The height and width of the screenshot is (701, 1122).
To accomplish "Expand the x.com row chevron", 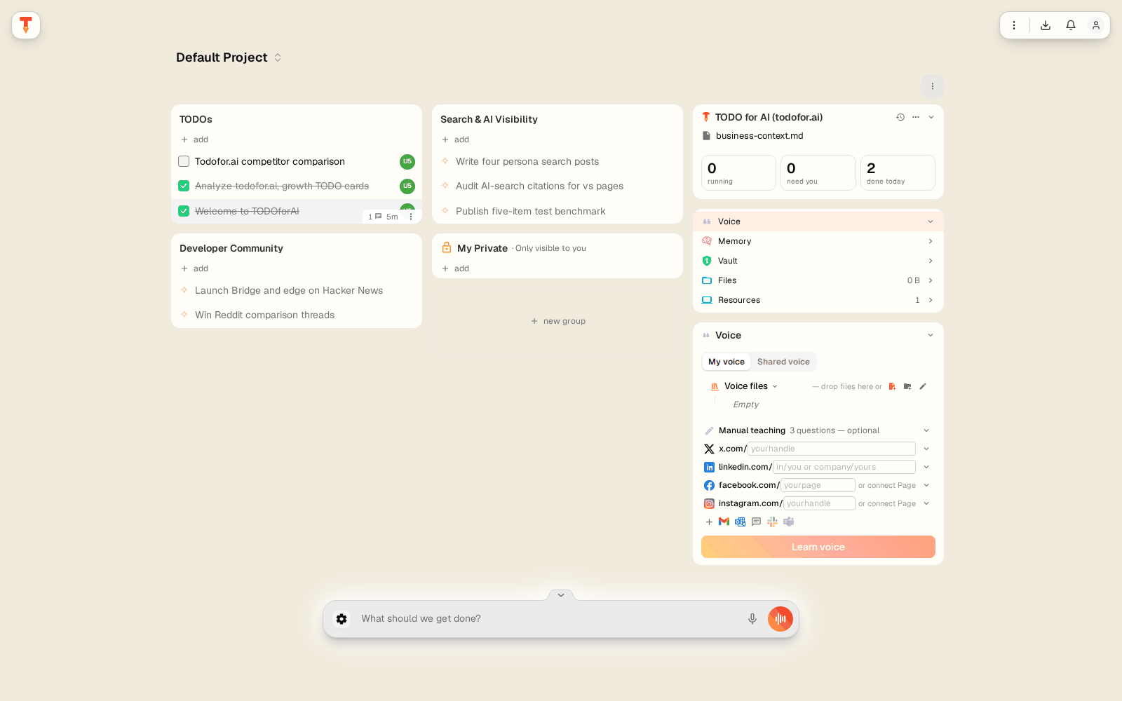I will pyautogui.click(x=926, y=449).
